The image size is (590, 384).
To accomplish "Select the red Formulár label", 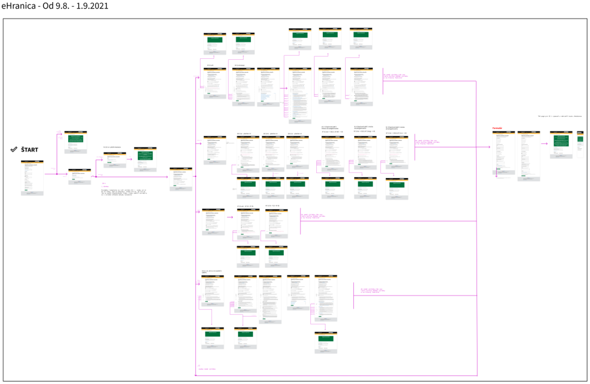I will click(x=497, y=128).
